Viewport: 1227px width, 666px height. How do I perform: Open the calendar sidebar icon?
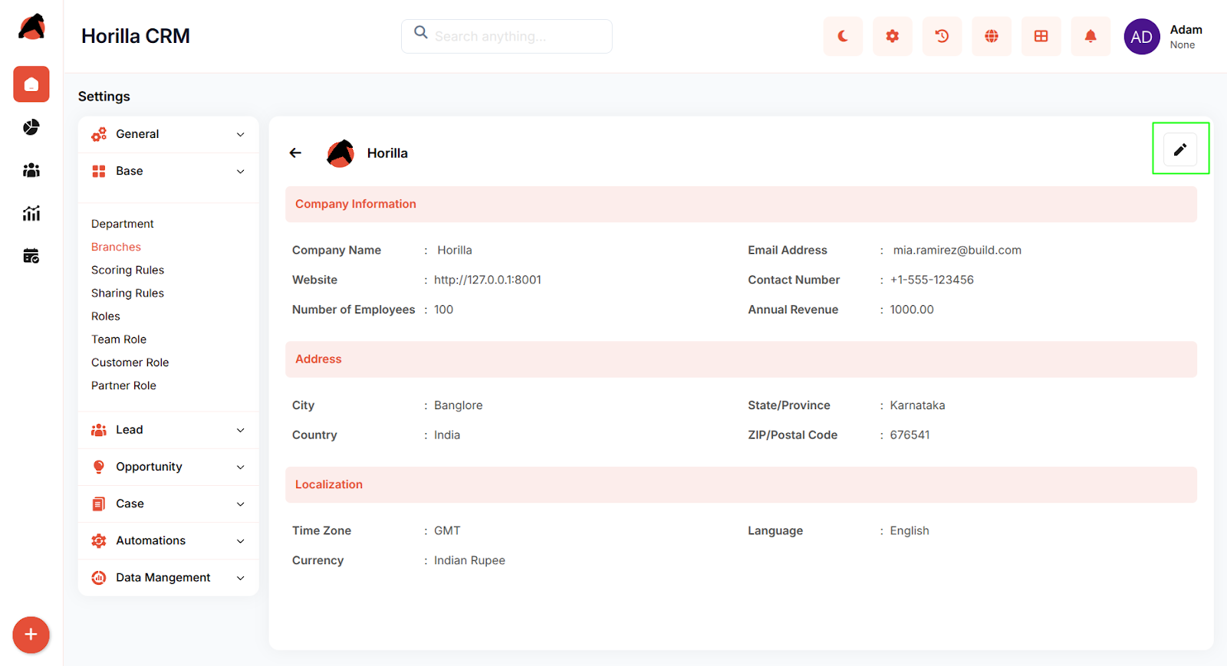31,256
